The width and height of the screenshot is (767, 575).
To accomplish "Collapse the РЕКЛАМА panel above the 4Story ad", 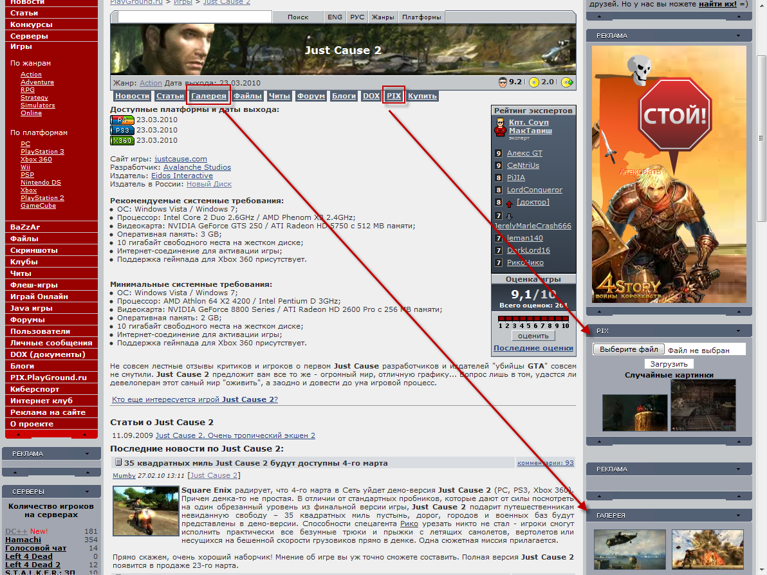I will (738, 35).
